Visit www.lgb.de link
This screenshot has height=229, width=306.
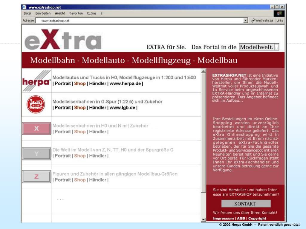[122, 108]
